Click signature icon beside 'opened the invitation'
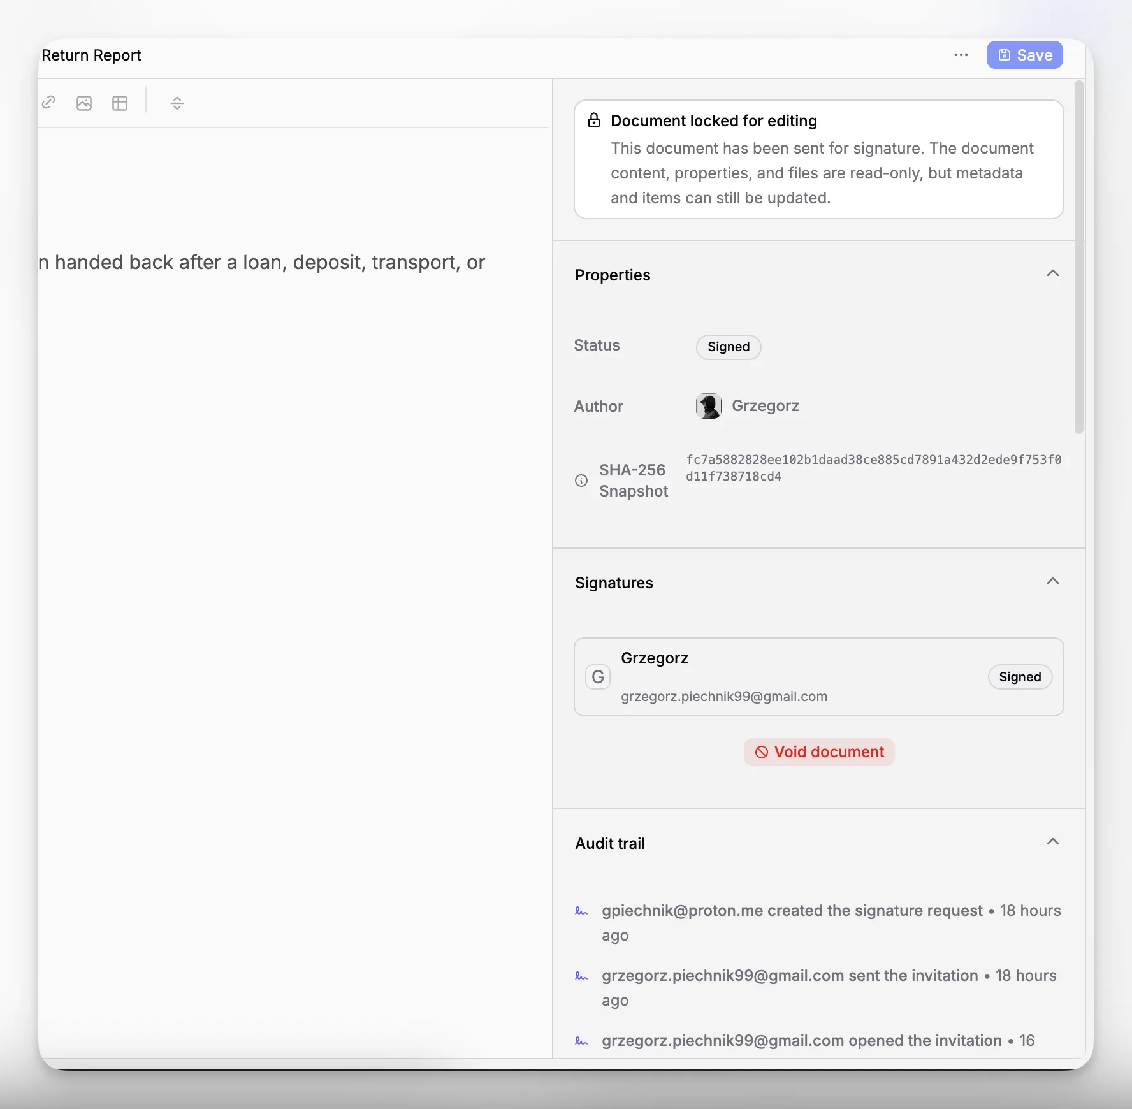 coord(581,1041)
